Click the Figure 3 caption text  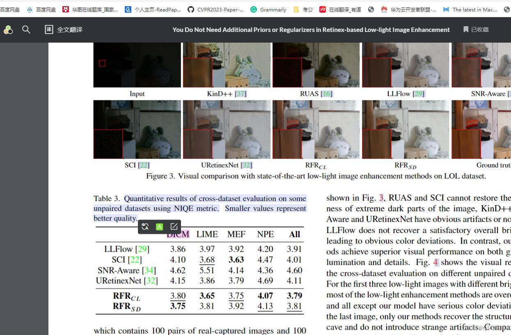click(316, 176)
